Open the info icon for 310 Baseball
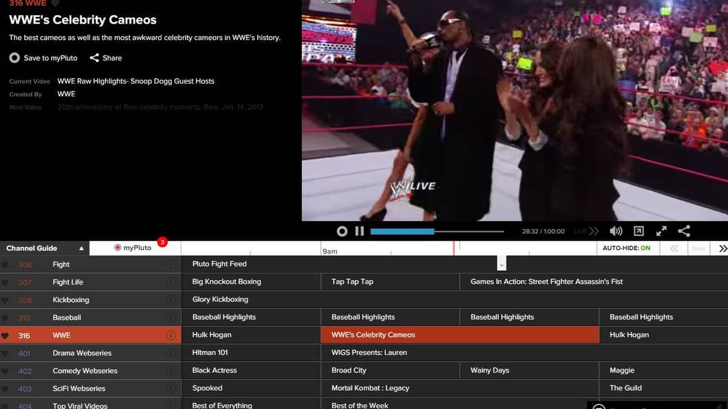728x409 pixels. point(171,317)
